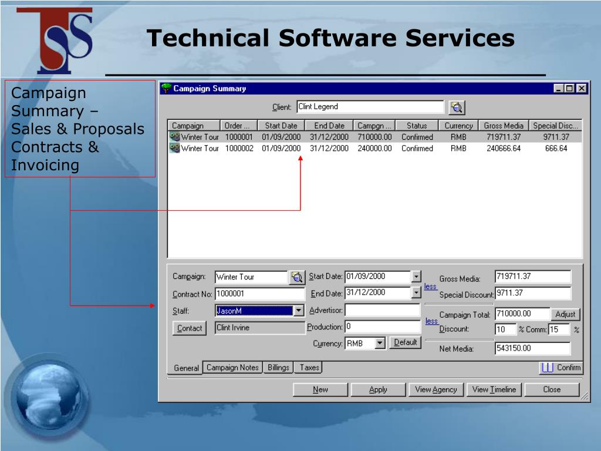
Task: Sort by the End Date column header
Action: (x=329, y=126)
